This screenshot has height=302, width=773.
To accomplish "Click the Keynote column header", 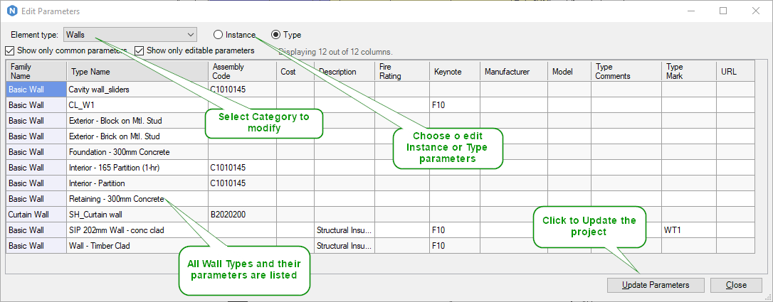I will pyautogui.click(x=454, y=72).
